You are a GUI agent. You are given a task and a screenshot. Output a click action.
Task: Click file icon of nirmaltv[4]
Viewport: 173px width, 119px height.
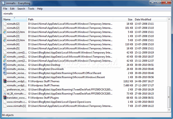tap(5, 44)
